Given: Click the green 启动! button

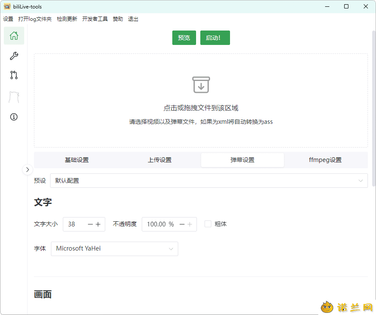Looking at the screenshot, I should point(215,38).
